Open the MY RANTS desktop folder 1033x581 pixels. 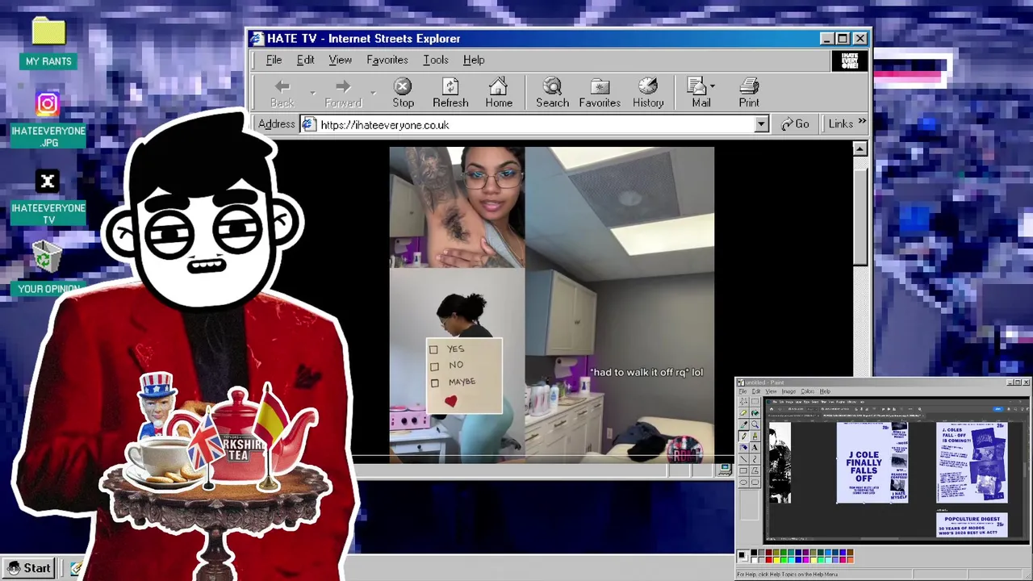[48, 42]
